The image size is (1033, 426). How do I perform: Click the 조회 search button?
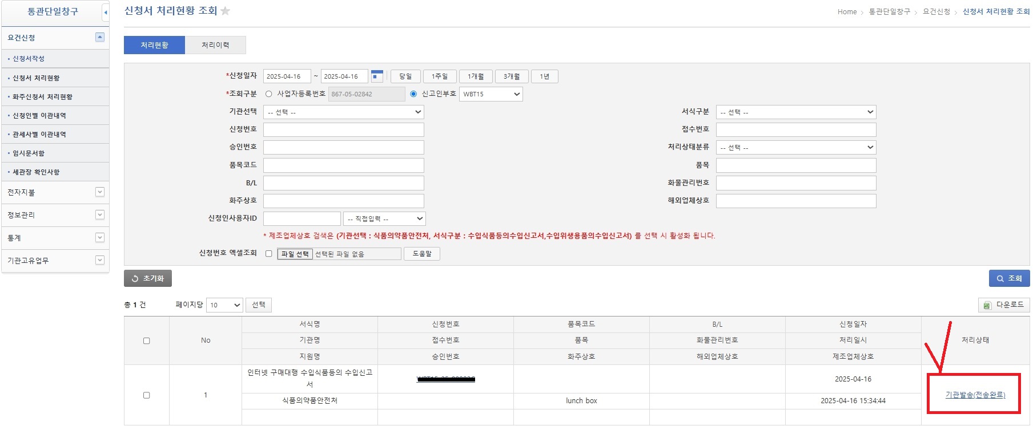[x=1009, y=278]
